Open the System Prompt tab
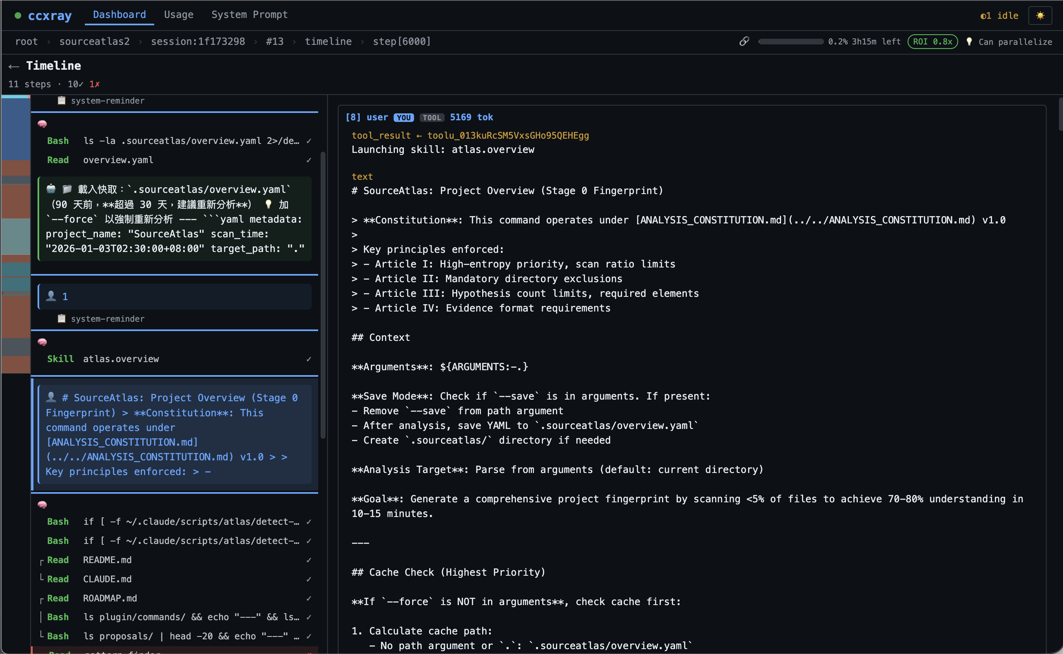The height and width of the screenshot is (654, 1063). point(249,15)
